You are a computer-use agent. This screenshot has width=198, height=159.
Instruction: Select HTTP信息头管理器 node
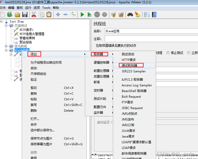[32, 34]
